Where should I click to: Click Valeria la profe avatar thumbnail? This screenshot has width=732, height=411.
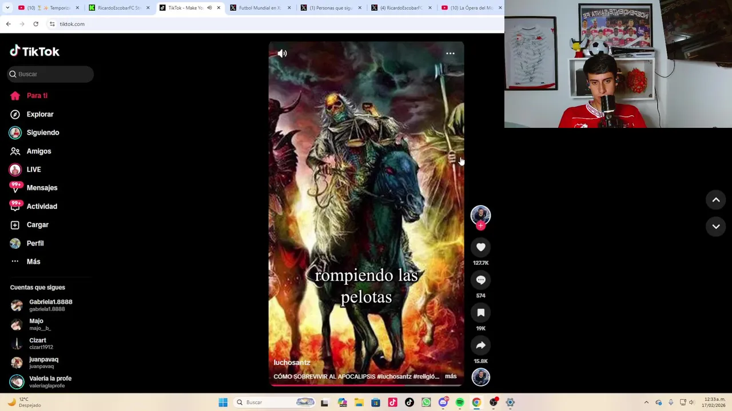point(17,382)
